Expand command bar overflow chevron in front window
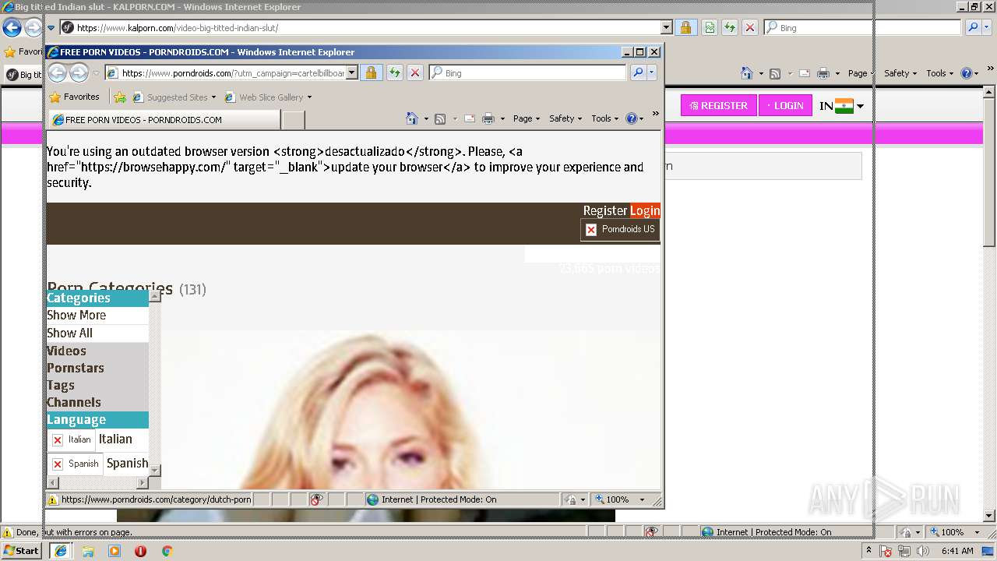Screen dimensions: 997x561 [655, 115]
